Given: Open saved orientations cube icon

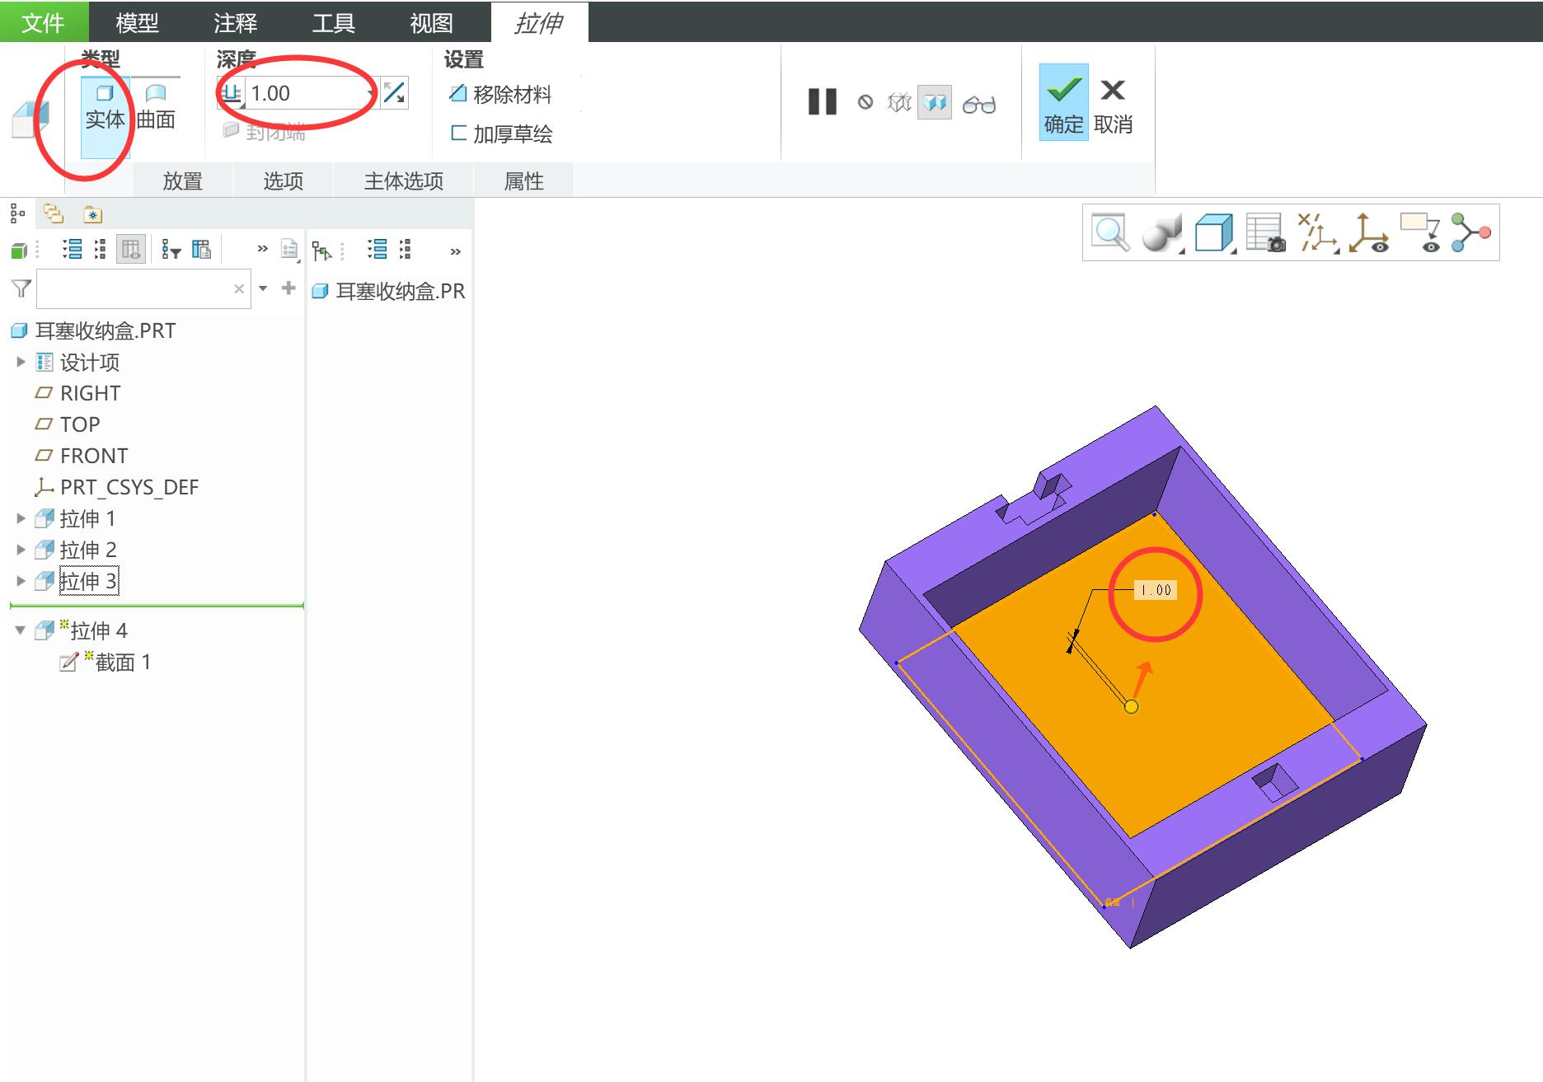Looking at the screenshot, I should tap(1215, 232).
